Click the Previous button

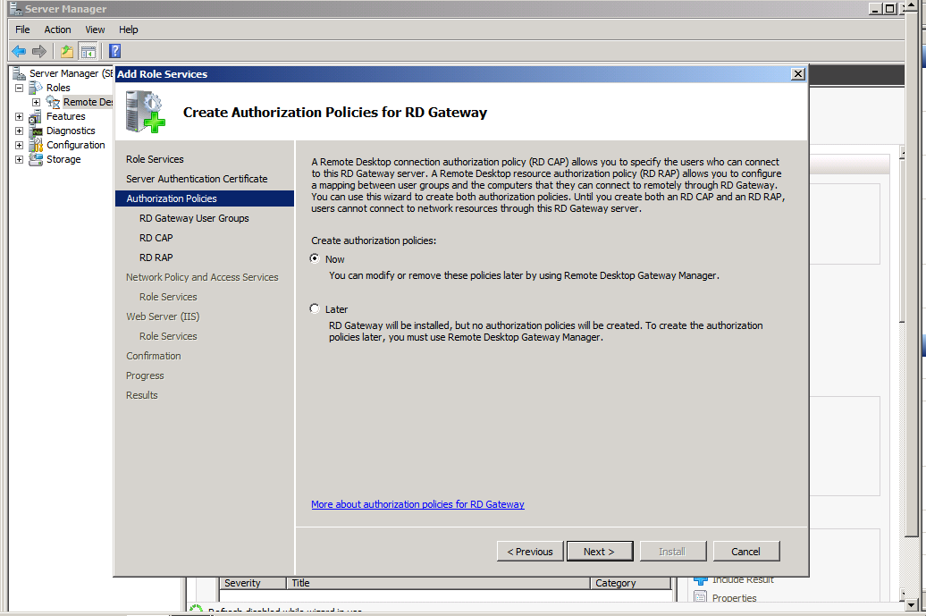pyautogui.click(x=530, y=551)
